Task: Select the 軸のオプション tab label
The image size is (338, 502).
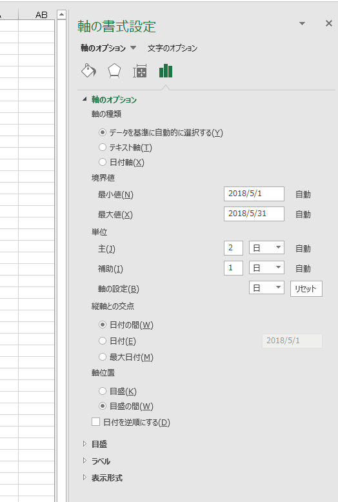Action: tap(103, 48)
